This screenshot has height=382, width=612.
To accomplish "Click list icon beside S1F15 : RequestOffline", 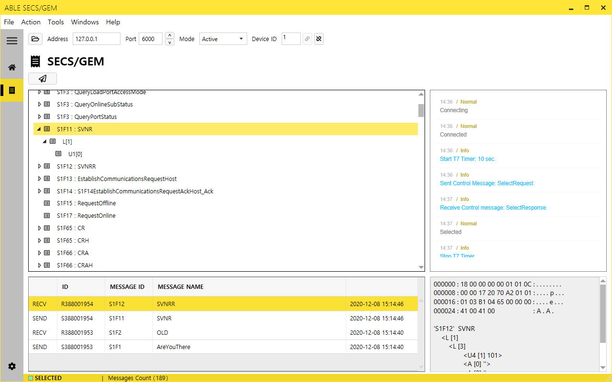I will pos(47,203).
